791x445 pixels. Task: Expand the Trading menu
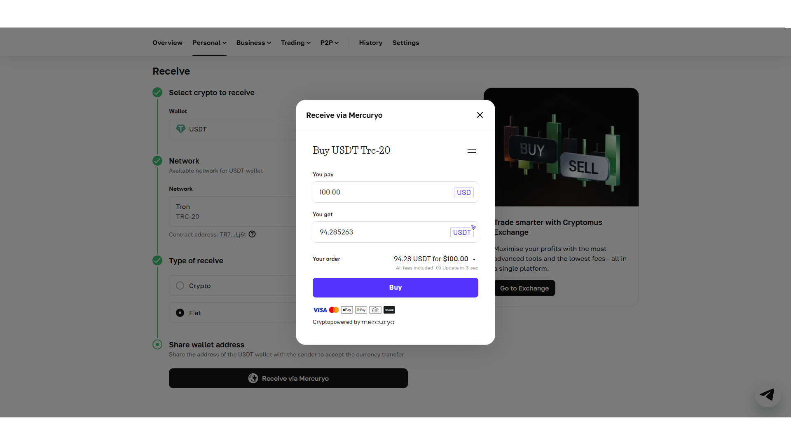(x=296, y=43)
